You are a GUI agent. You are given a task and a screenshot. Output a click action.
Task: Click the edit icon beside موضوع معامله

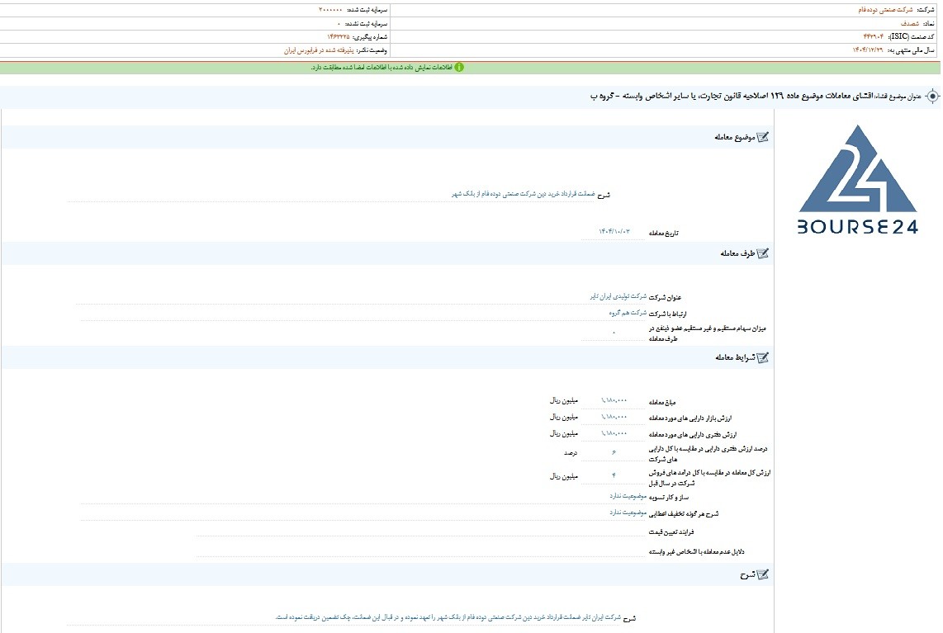tap(763, 137)
